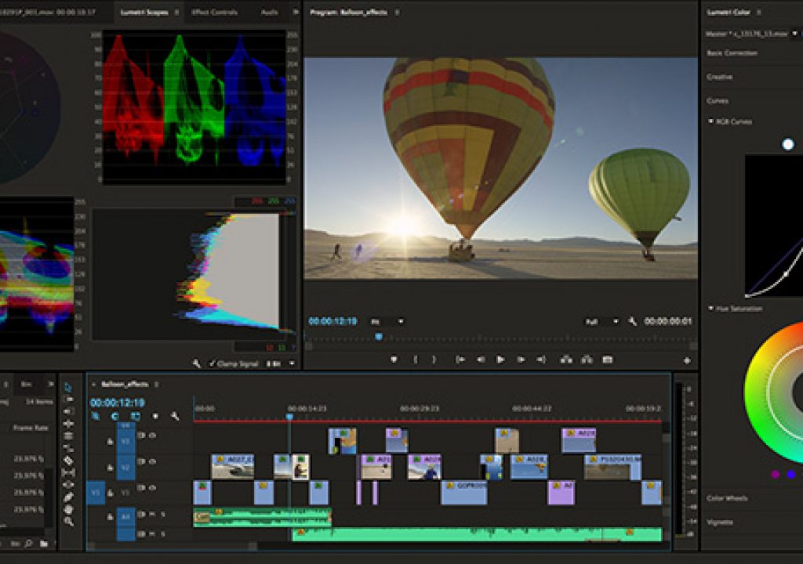Click the timeline wrench settings icon
The width and height of the screenshot is (803, 564).
point(175,416)
